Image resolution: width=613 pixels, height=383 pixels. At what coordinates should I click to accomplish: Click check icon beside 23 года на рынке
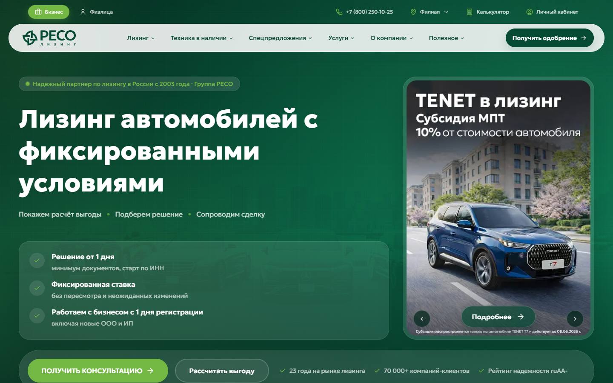(282, 371)
